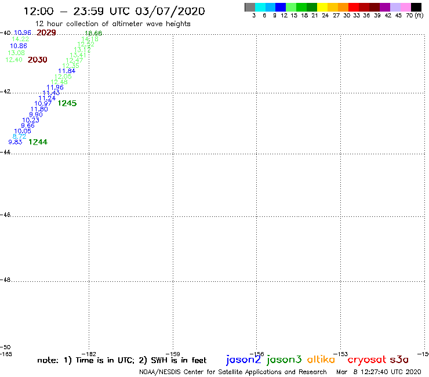
Task: Click the yellow swatch in the color scale
Action: (322, 7)
